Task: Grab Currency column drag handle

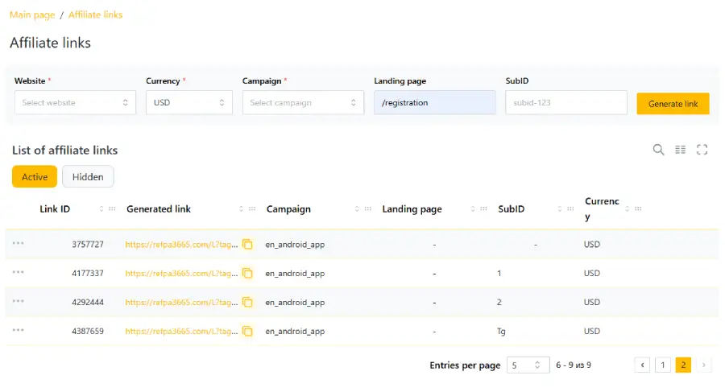Action: tap(638, 209)
